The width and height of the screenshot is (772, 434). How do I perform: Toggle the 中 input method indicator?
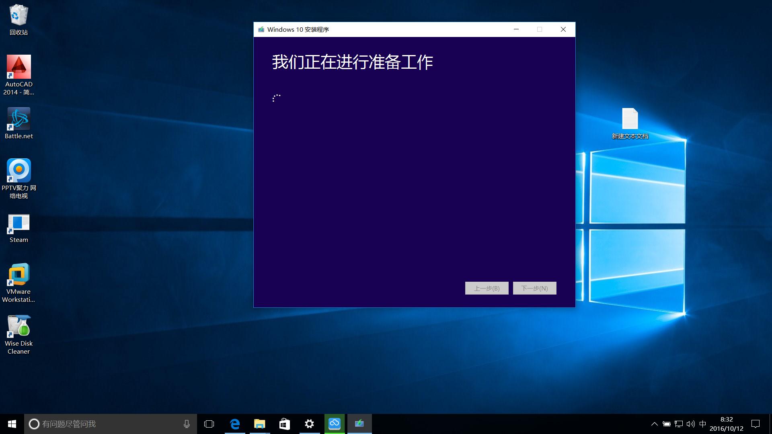point(703,424)
